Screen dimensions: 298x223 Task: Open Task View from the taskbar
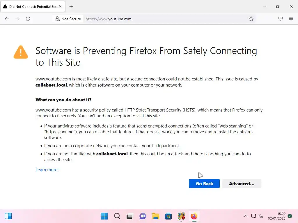click(130, 216)
